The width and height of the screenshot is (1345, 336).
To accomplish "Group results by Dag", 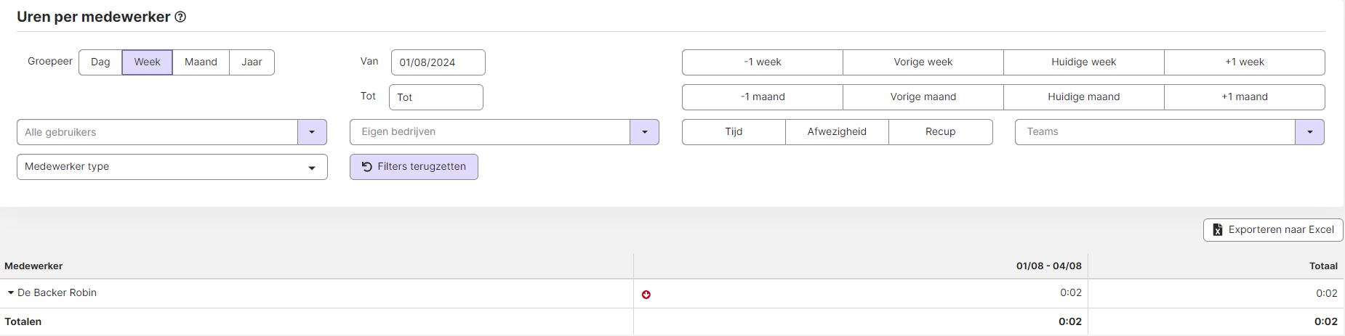I will click(100, 62).
